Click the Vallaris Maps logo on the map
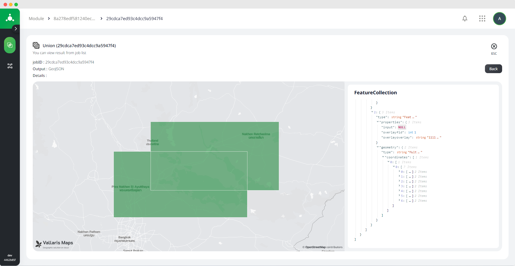The width and height of the screenshot is (515, 266). coord(54,244)
